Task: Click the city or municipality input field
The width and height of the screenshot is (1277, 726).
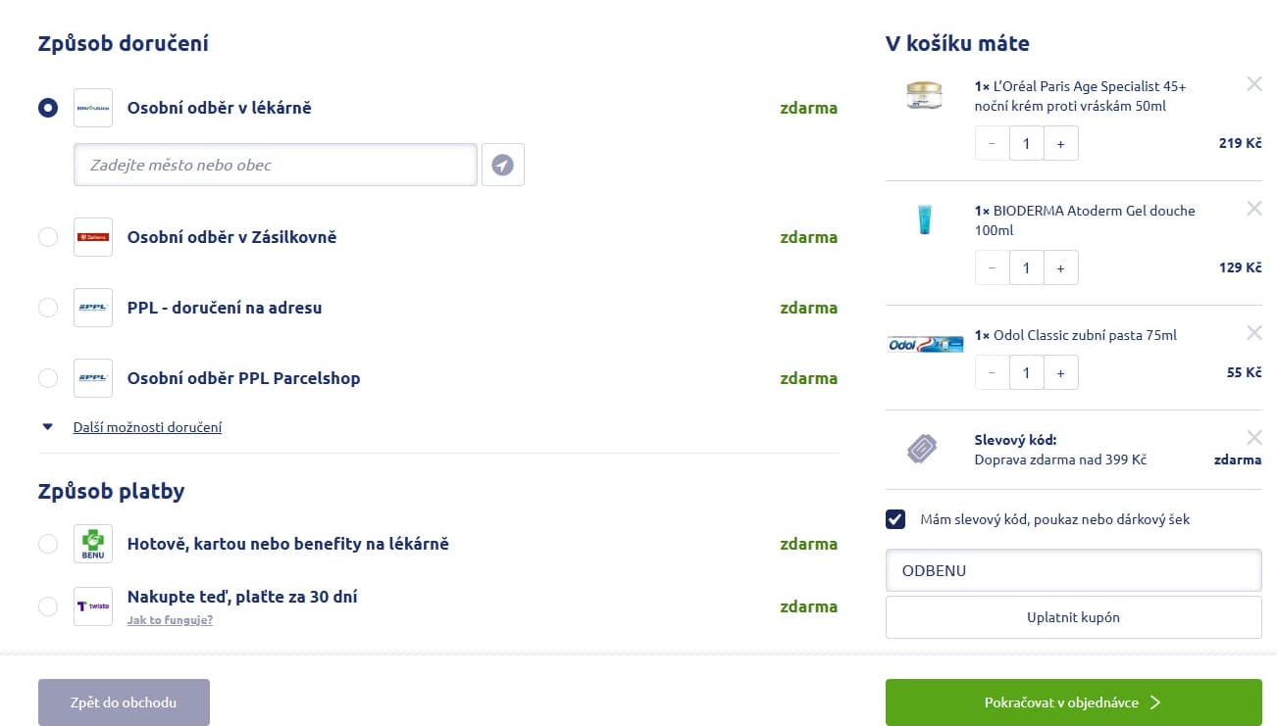Action: coord(275,165)
